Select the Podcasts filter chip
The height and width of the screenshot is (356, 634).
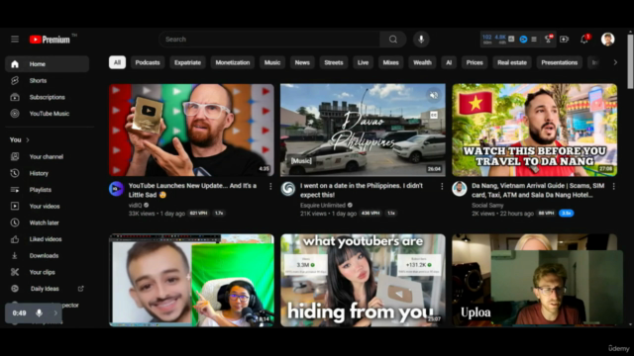coord(148,62)
